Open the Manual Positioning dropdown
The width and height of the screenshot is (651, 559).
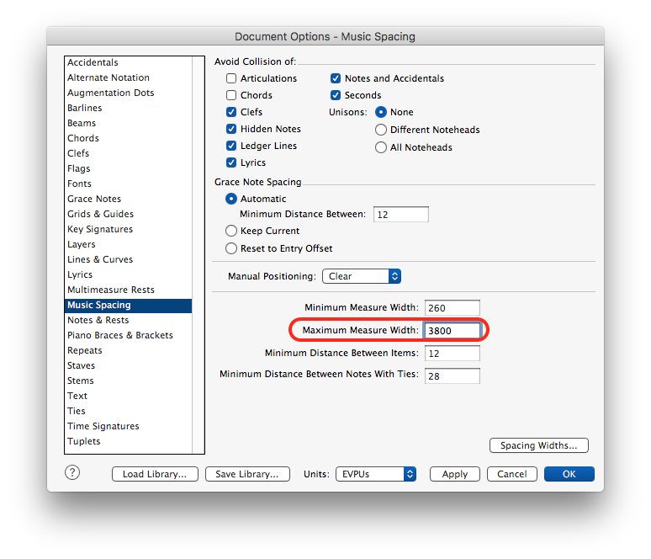point(361,276)
